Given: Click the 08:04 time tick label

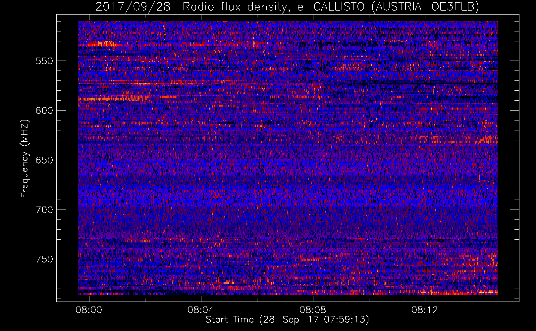Looking at the screenshot, I should click(201, 310).
